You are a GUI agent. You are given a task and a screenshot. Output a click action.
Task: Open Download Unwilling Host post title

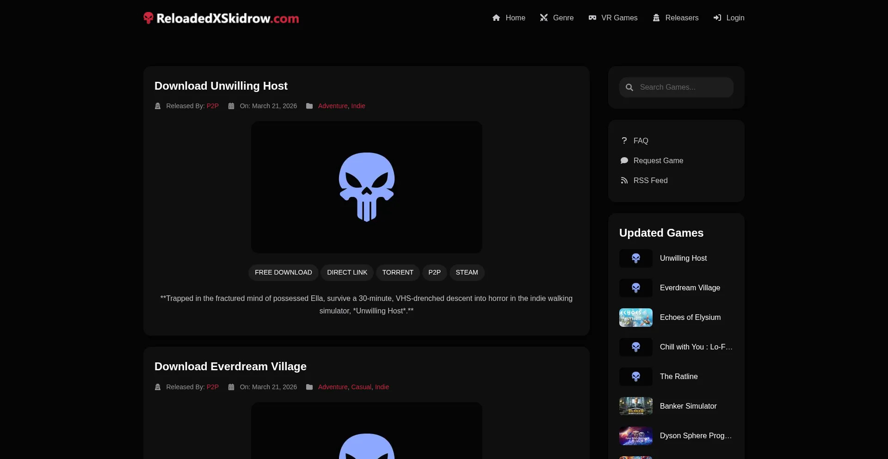point(221,86)
